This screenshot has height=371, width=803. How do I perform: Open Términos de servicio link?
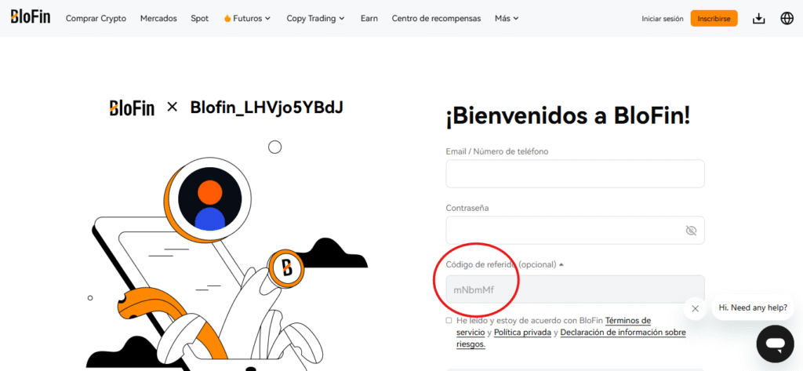pos(553,326)
